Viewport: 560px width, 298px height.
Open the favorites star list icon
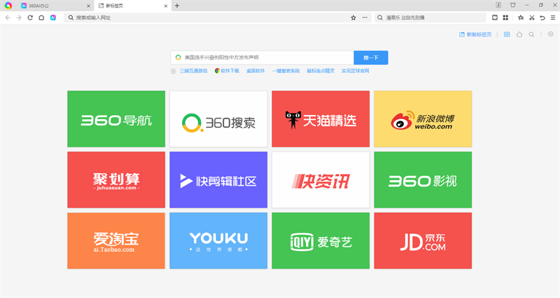point(519,18)
